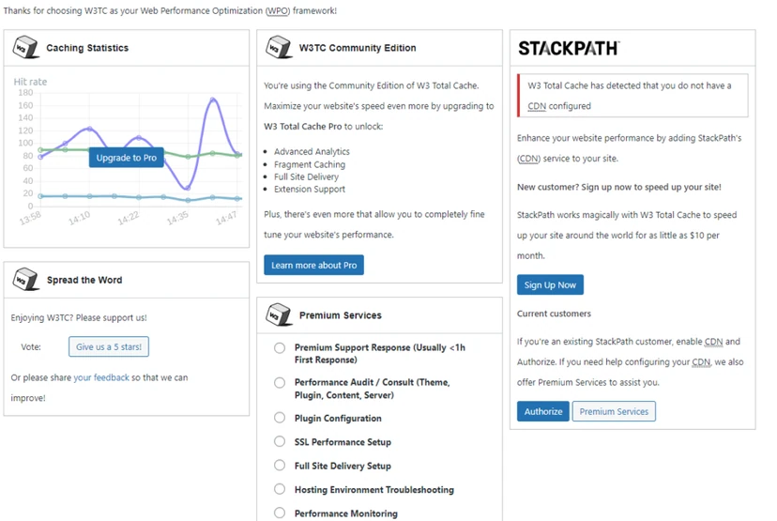Click the W3 cube icon beside Caching Statistics
The image size is (777, 521).
click(25, 47)
